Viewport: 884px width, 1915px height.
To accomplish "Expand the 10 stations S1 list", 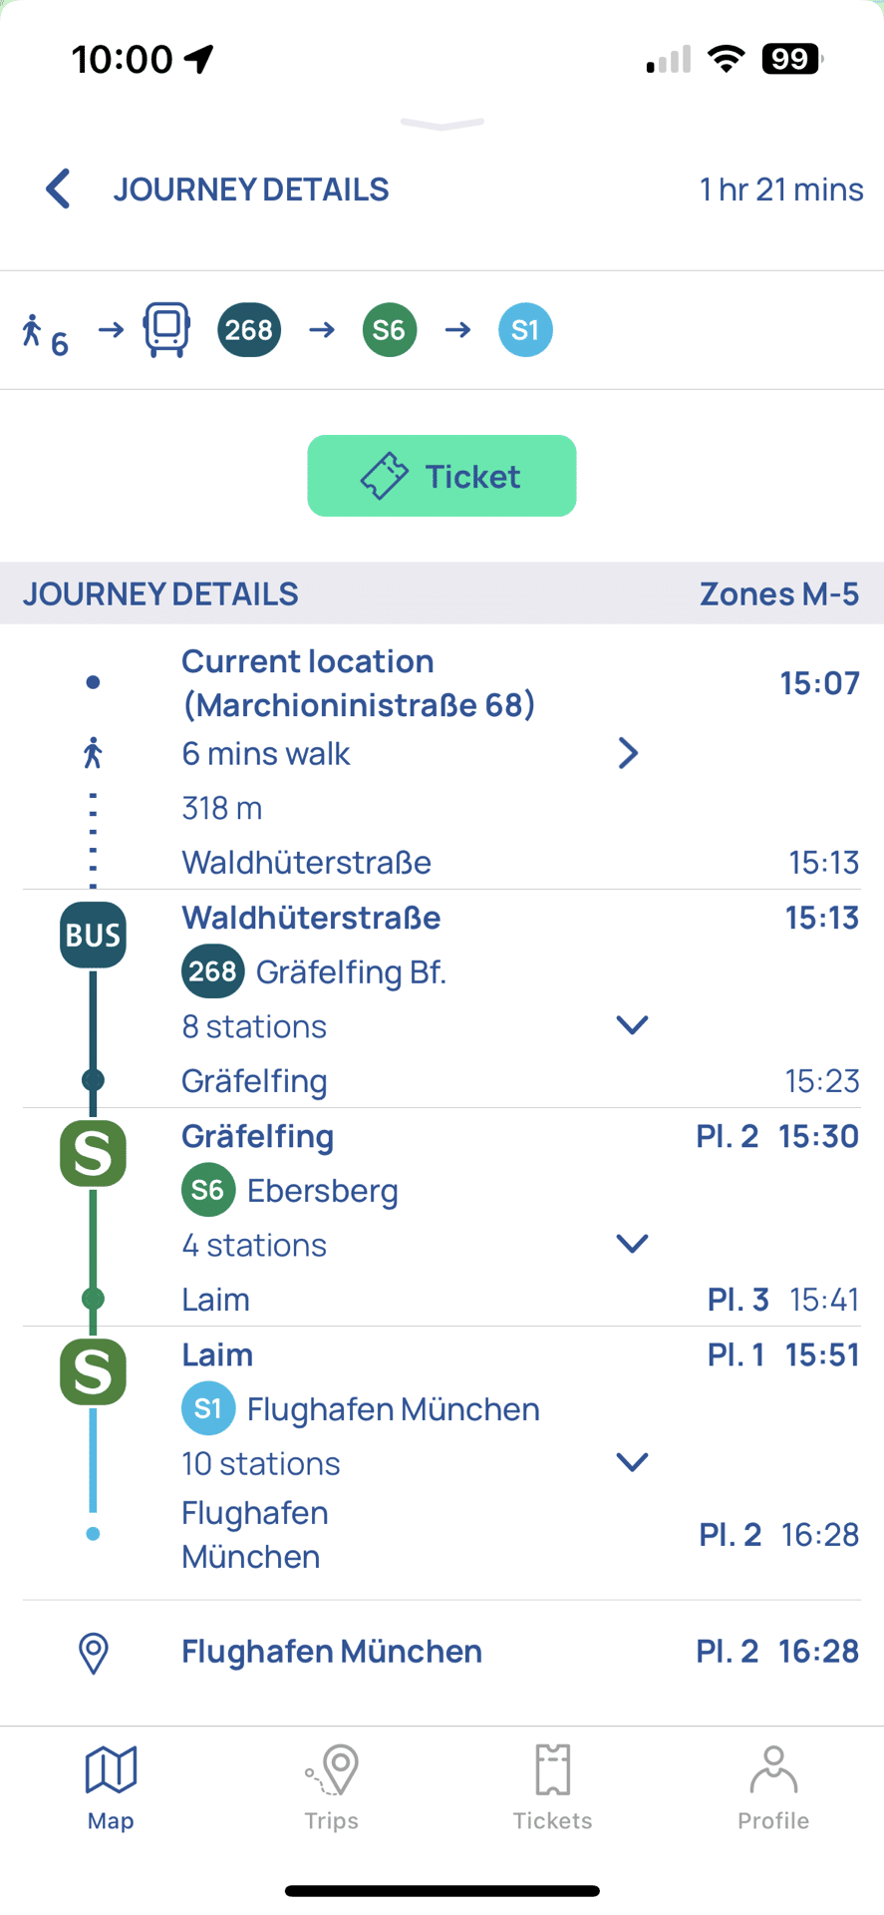I will (x=632, y=1462).
